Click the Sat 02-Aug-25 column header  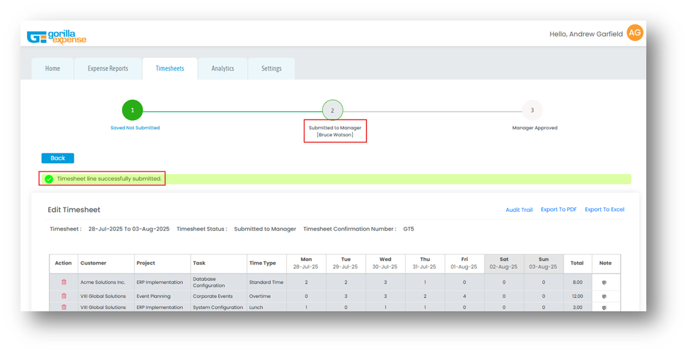[x=504, y=263]
